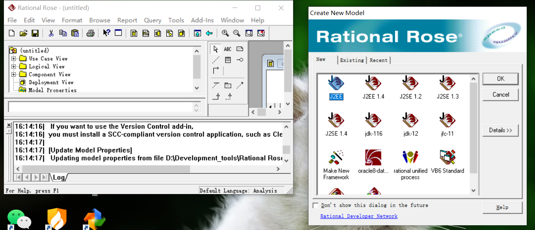Screen dimensions: 535x230
Task: Click the Cut scissors toolbar icon
Action: tap(50, 33)
